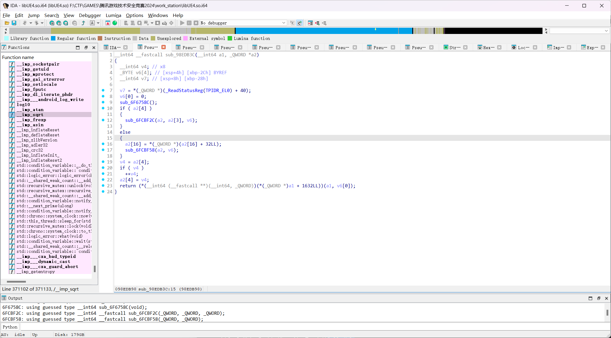
Task: Click the jump-to-address circle icon
Action: tap(74, 23)
